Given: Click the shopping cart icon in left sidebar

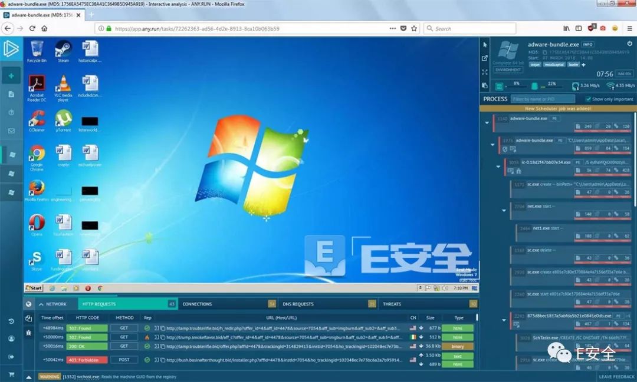Looking at the screenshot, I should point(11,374).
